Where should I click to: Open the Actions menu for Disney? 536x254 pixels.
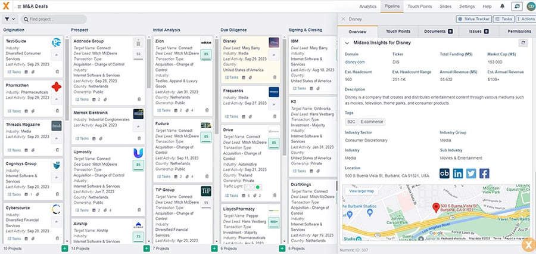(x=526, y=19)
